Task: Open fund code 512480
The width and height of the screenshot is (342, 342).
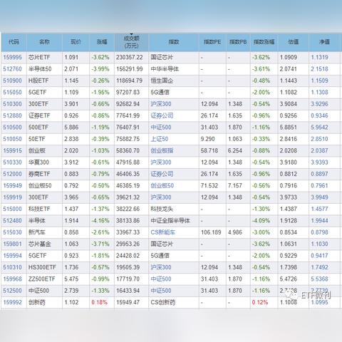Action: (x=12, y=221)
